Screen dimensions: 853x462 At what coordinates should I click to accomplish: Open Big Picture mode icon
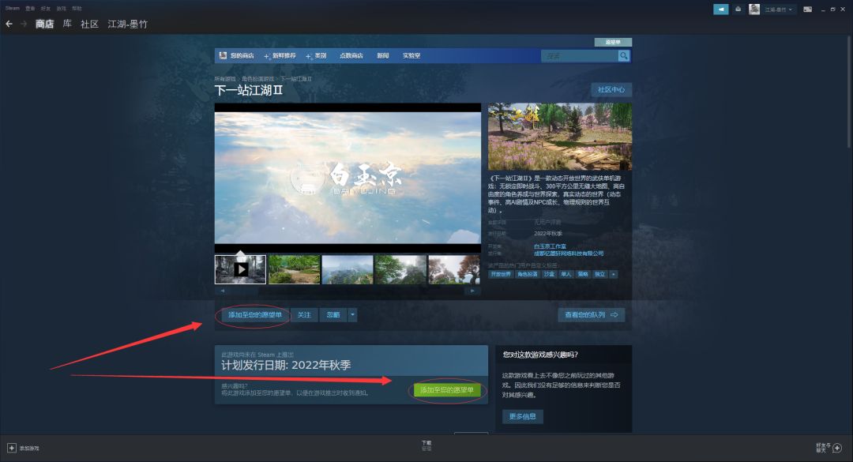807,9
